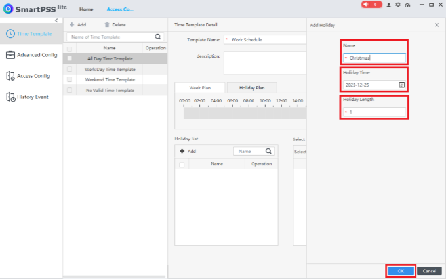Click the template list horizontal scrollbar
The image size is (446, 279).
click(x=114, y=276)
